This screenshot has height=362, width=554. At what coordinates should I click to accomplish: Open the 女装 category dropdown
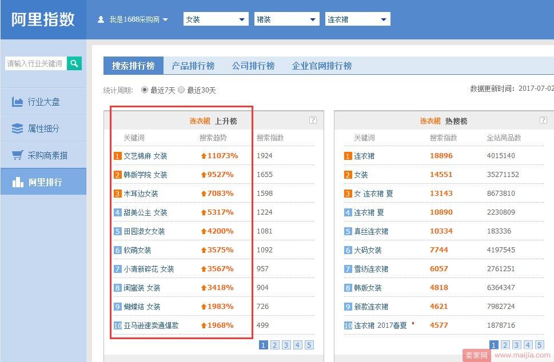pyautogui.click(x=216, y=19)
